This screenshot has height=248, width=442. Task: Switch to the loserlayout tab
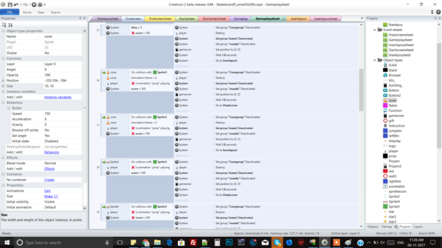298,19
